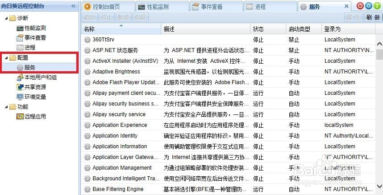Sort services by 描述 column

pyautogui.click(x=206, y=29)
